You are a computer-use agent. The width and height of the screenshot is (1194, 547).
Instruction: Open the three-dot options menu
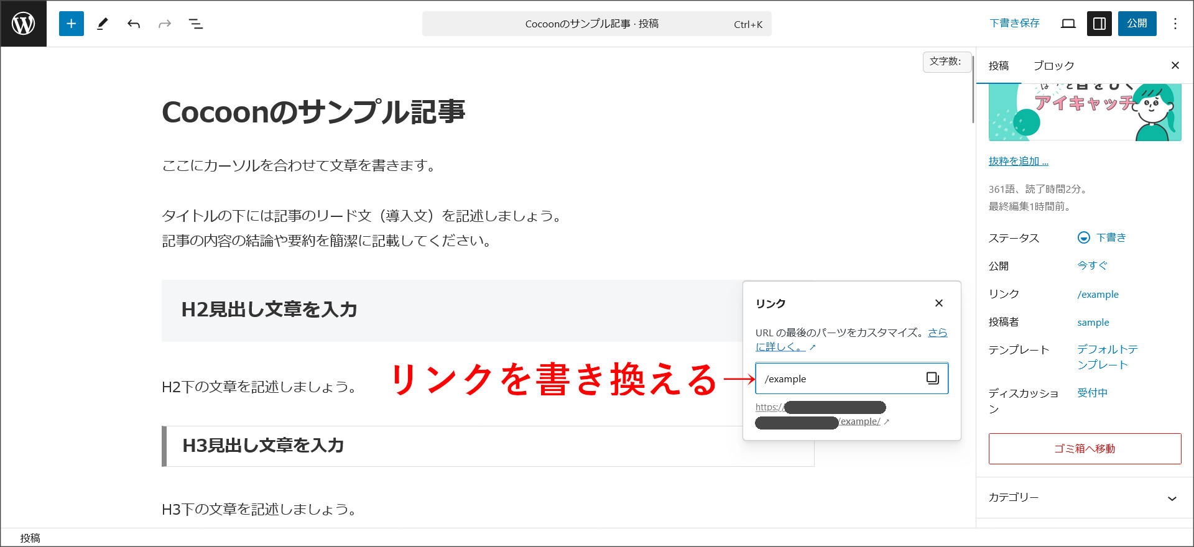(x=1175, y=24)
